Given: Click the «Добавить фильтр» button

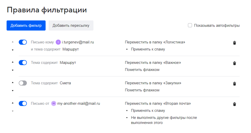Looking at the screenshot, I should [26, 25].
